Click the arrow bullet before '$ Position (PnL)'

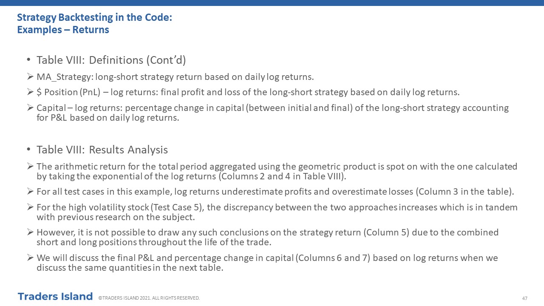(30, 92)
